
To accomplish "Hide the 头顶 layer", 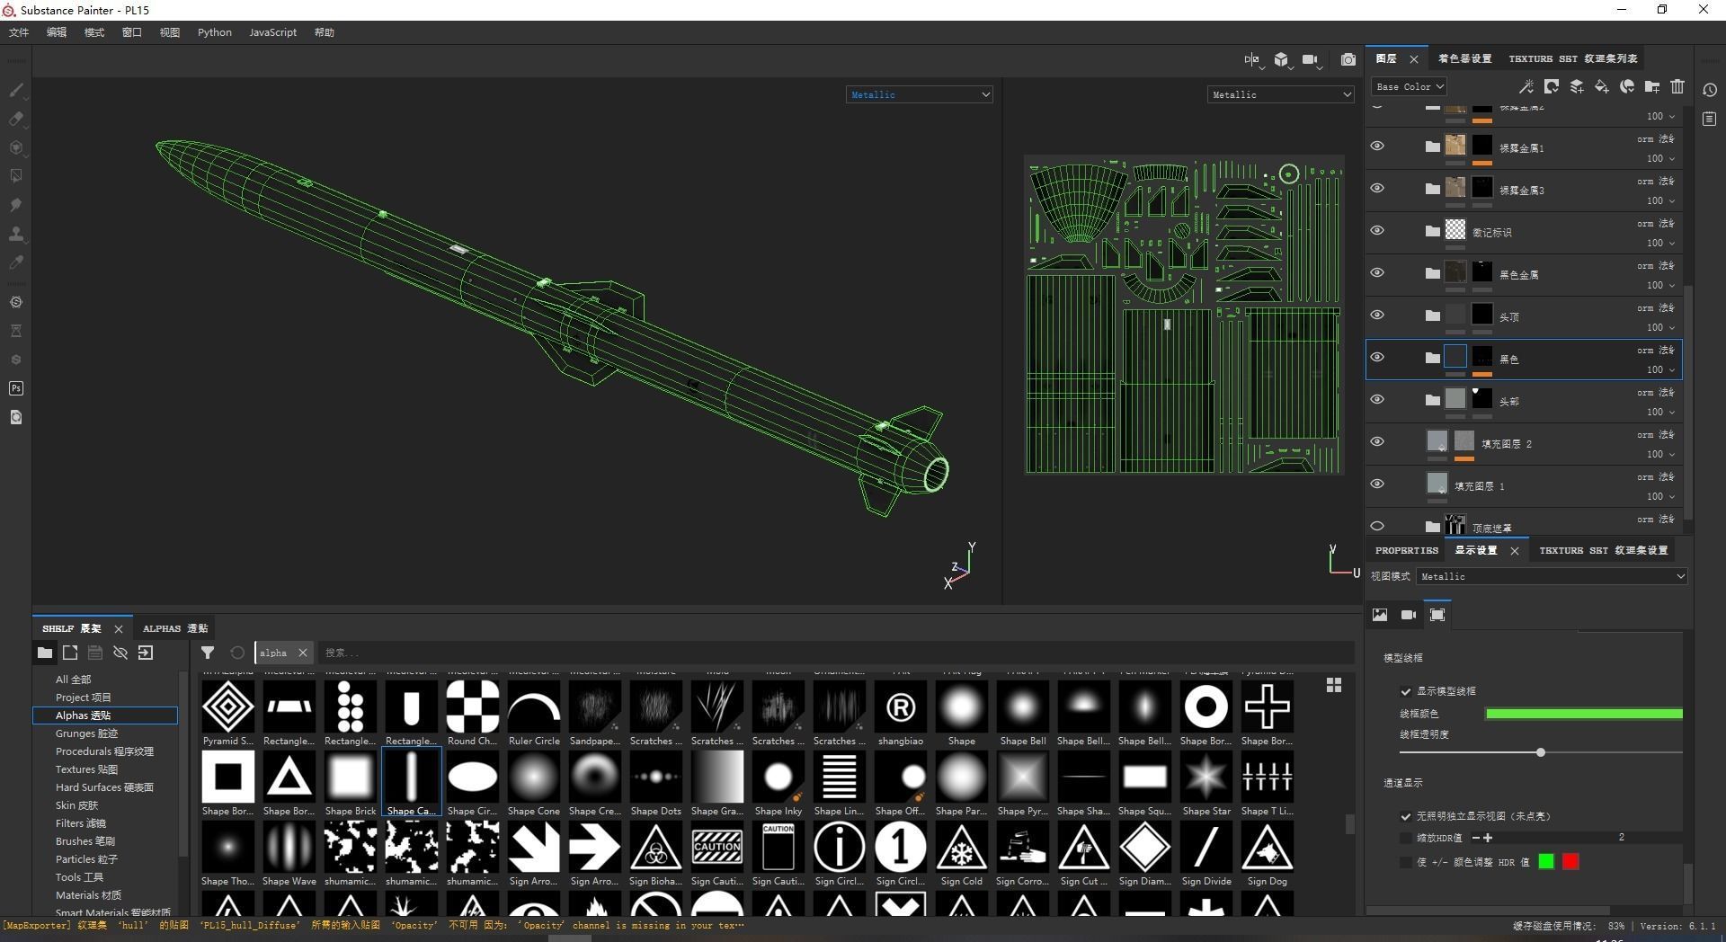I will pyautogui.click(x=1377, y=315).
